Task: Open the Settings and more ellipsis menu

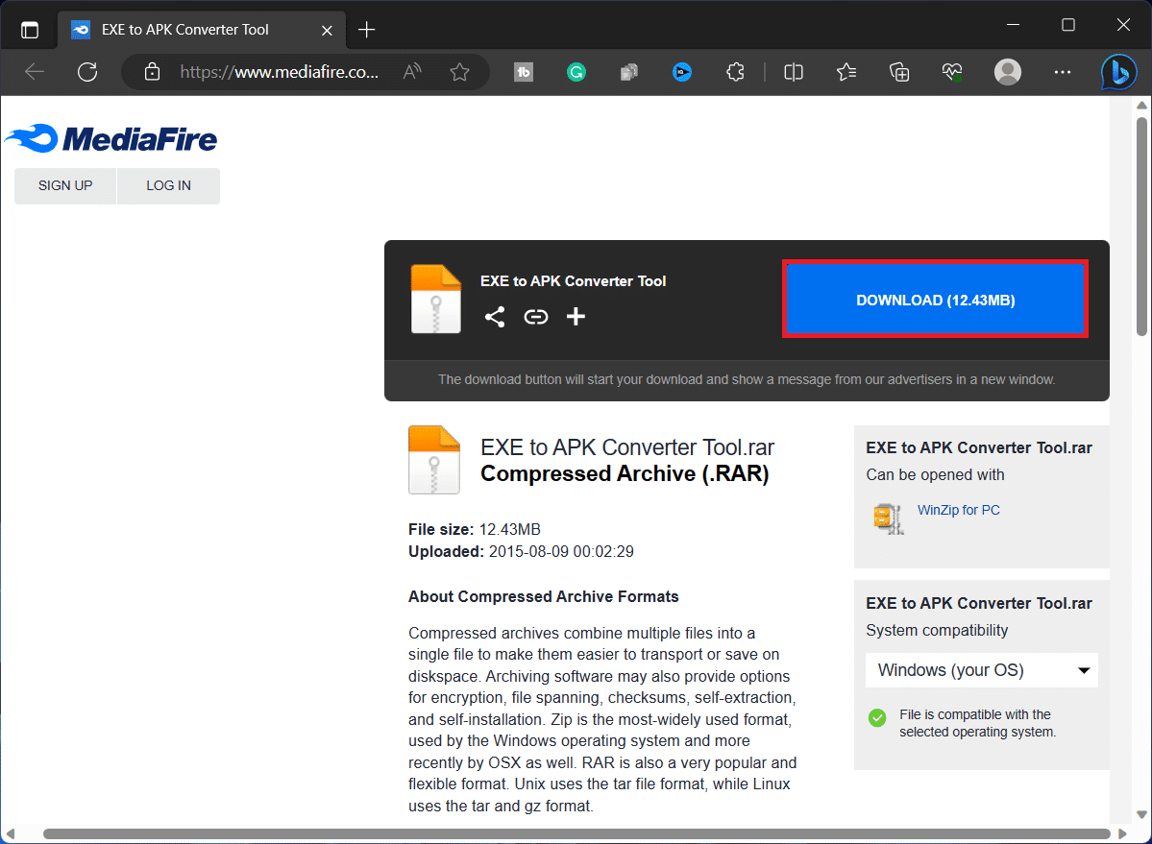Action: click(x=1062, y=72)
